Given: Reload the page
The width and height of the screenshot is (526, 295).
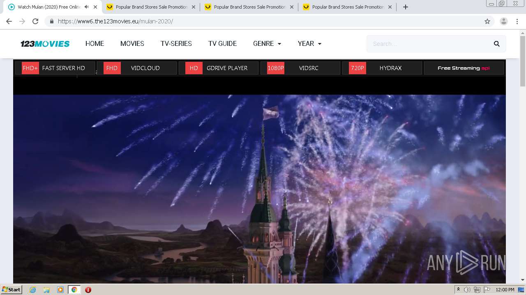Looking at the screenshot, I should [x=35, y=21].
